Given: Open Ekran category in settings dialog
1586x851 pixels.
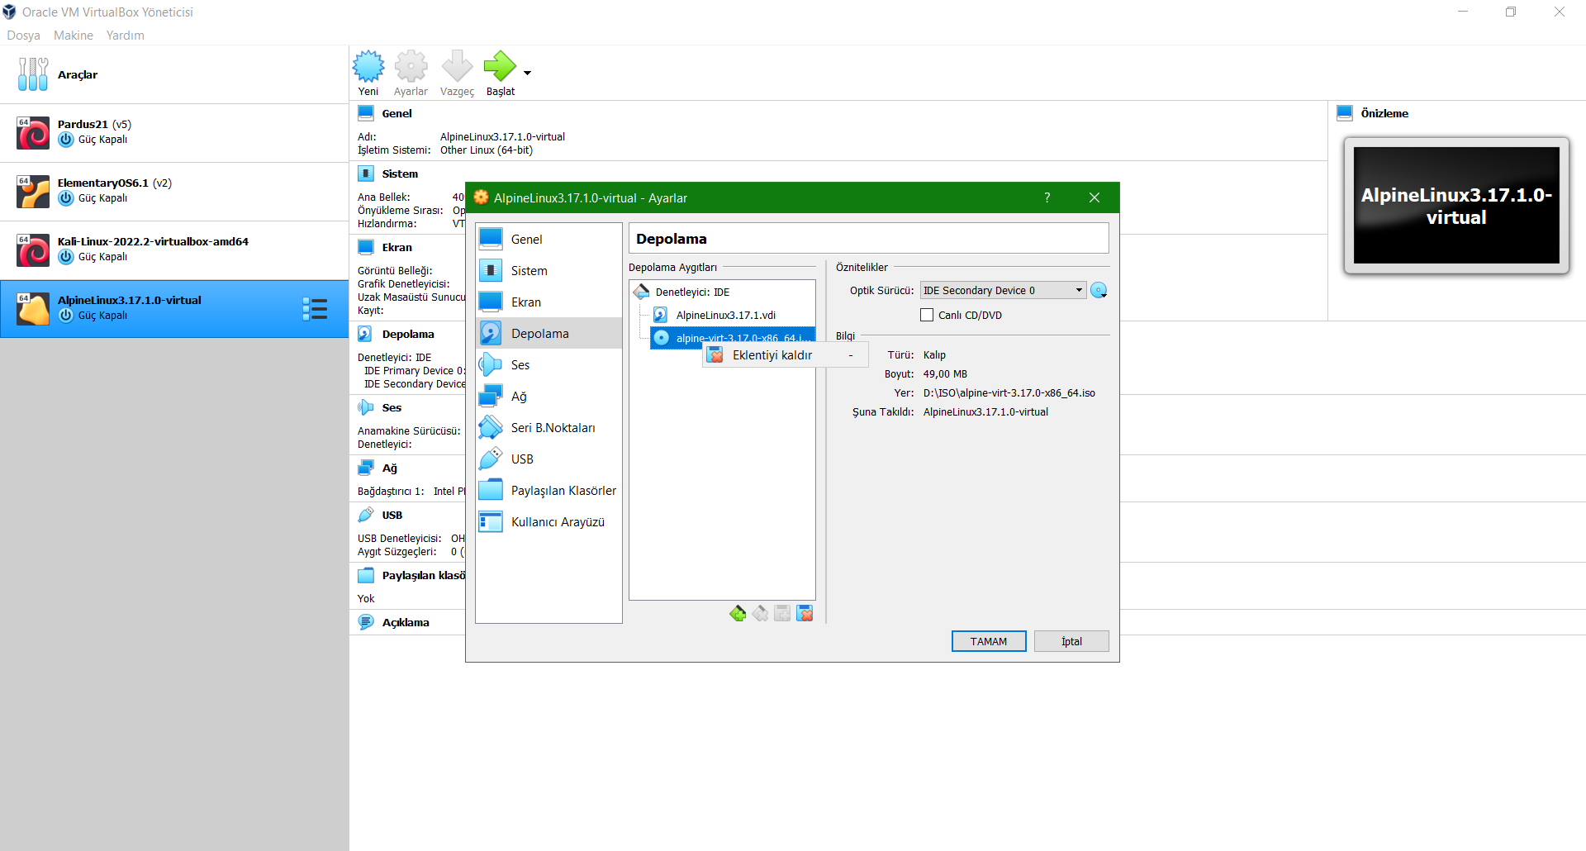Looking at the screenshot, I should pyautogui.click(x=548, y=302).
